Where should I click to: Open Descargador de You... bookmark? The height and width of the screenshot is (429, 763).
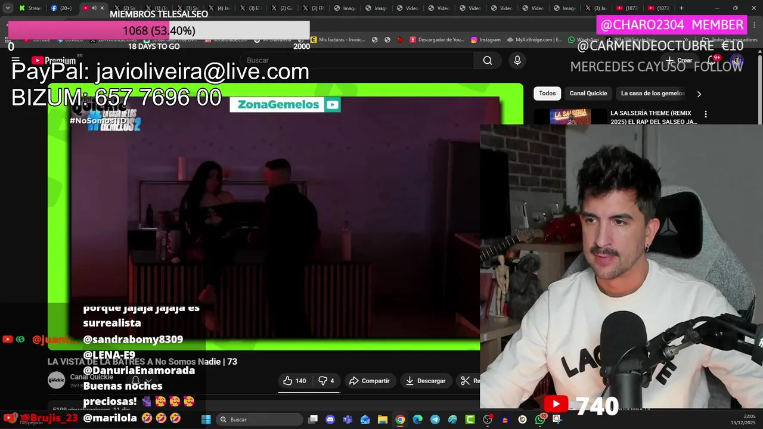pos(437,40)
